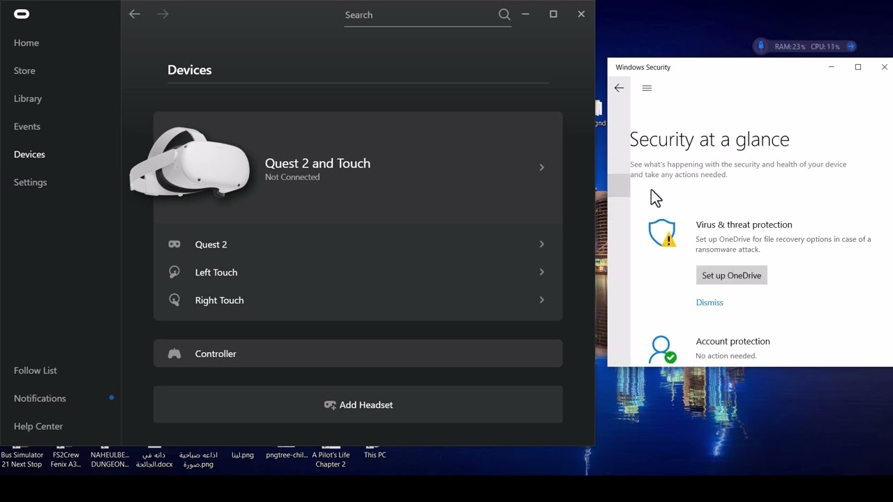Screen dimensions: 893x502
Task: Open the Follow List
Action: [36, 370]
